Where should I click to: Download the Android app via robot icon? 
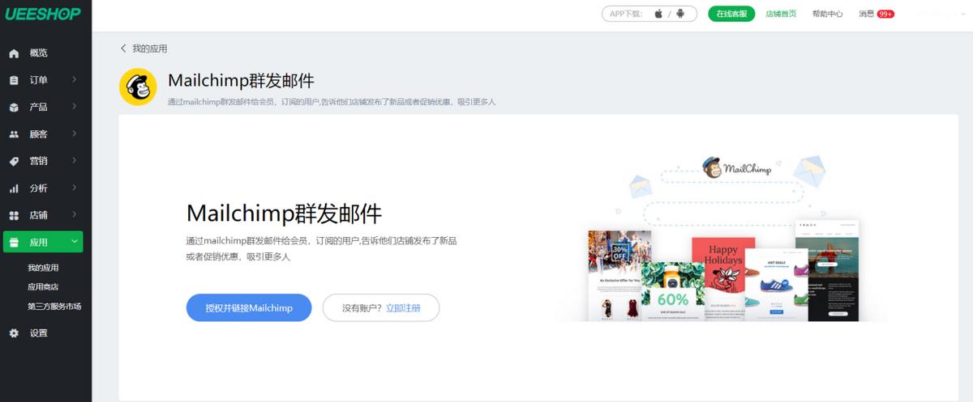pos(680,14)
